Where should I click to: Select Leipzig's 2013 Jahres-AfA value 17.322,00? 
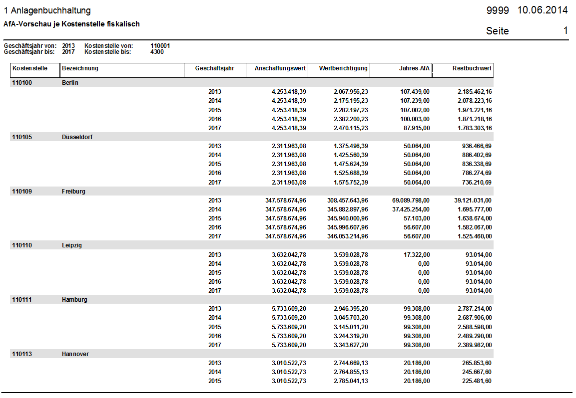coord(416,255)
